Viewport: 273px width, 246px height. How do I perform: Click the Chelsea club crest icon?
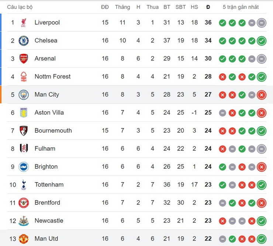[x=24, y=41]
